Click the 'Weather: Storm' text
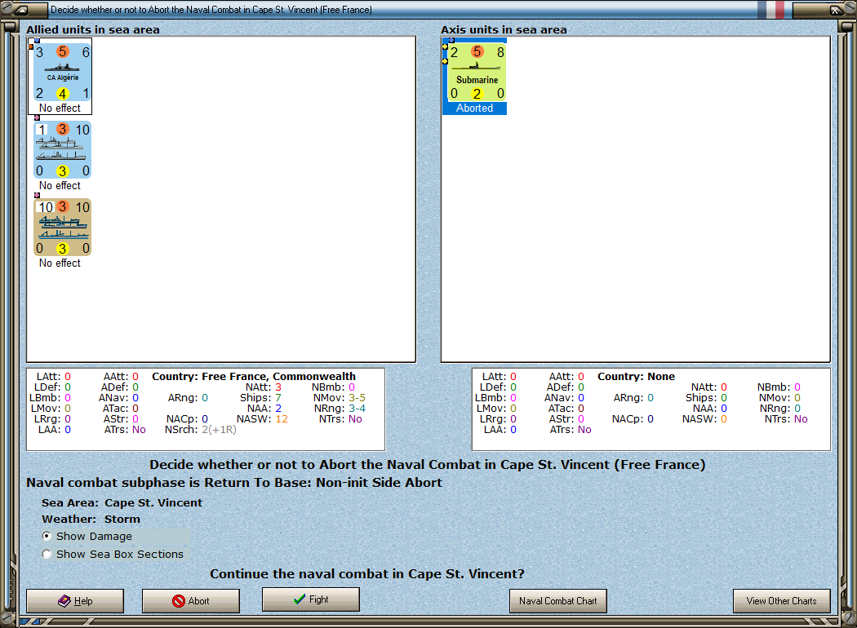857x628 pixels. (91, 519)
